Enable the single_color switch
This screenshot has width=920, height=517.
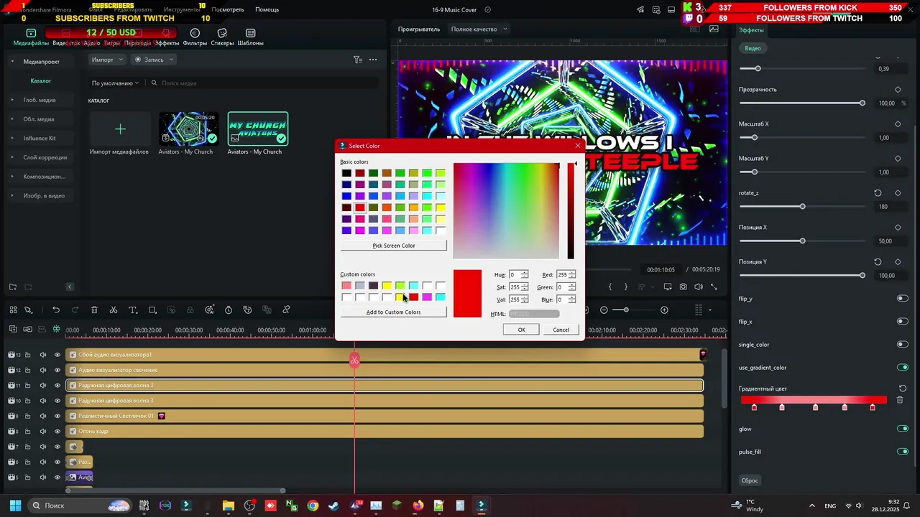[903, 345]
